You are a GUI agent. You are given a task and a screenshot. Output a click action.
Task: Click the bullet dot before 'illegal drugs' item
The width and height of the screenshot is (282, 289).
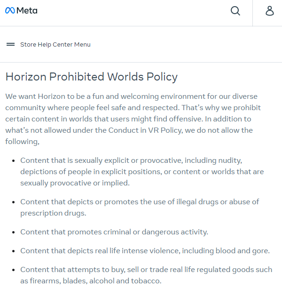(x=14, y=202)
